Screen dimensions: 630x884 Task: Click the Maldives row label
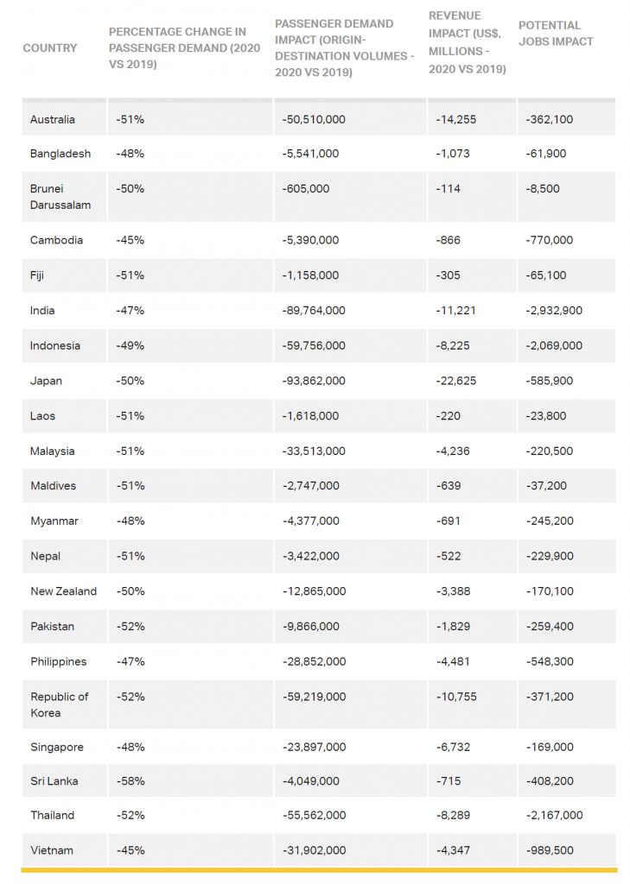tap(53, 485)
